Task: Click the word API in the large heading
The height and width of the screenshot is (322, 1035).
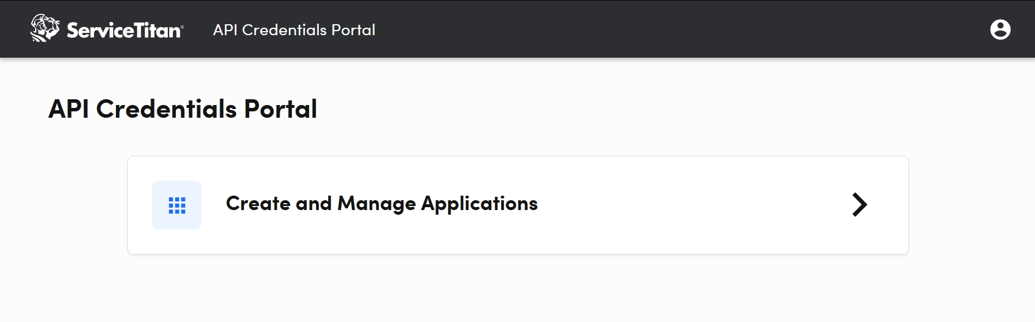Action: 69,109
